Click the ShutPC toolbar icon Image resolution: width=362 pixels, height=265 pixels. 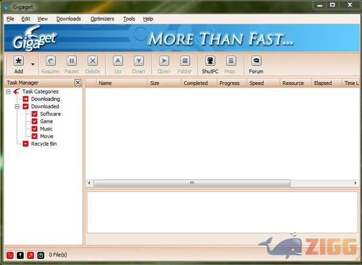point(210,61)
